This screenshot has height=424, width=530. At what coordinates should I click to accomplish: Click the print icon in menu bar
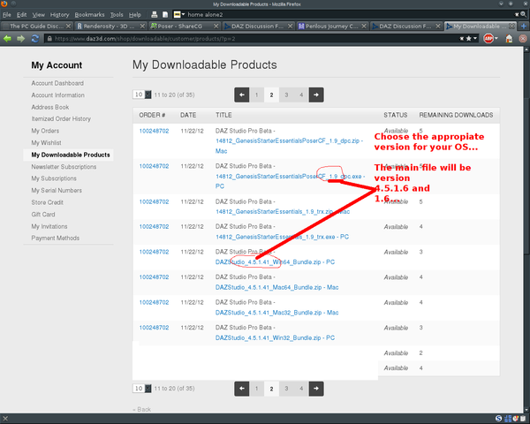tap(155, 14)
